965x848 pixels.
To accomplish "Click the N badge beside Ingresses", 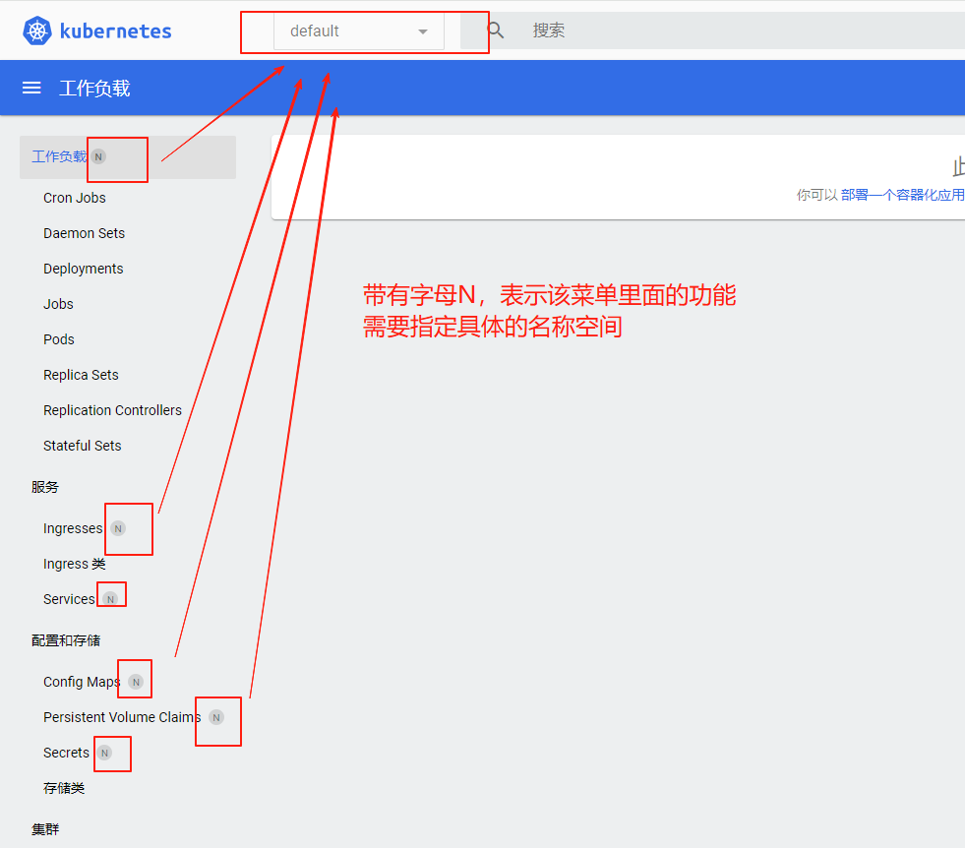I will (x=118, y=528).
